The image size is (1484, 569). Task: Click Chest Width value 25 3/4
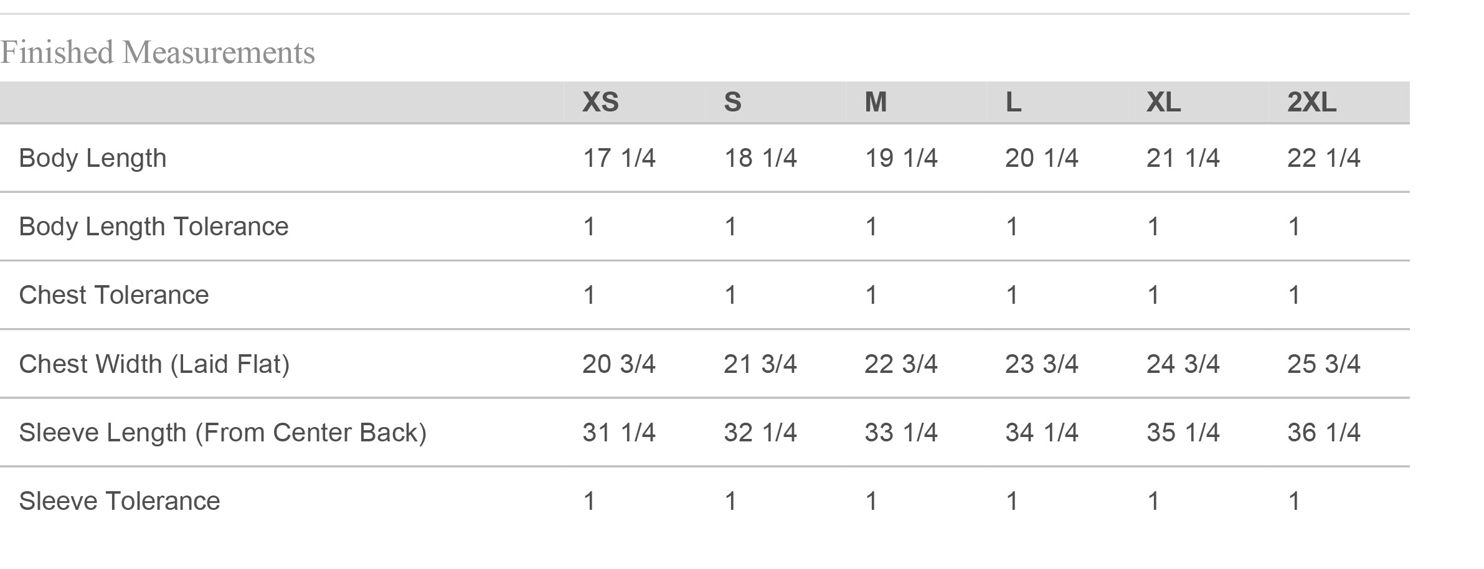click(x=1323, y=364)
